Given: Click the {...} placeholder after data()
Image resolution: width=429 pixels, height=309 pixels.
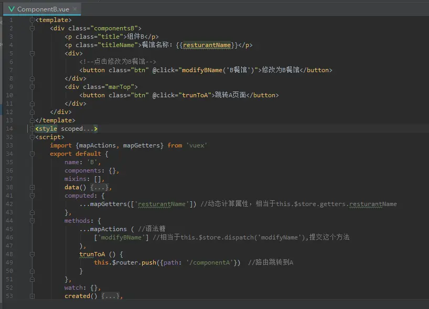Looking at the screenshot, I should 99,187.
